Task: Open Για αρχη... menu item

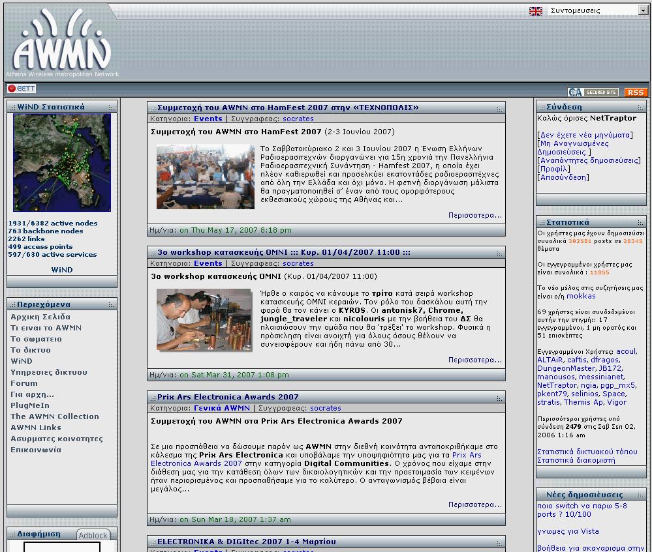Action: [33, 394]
